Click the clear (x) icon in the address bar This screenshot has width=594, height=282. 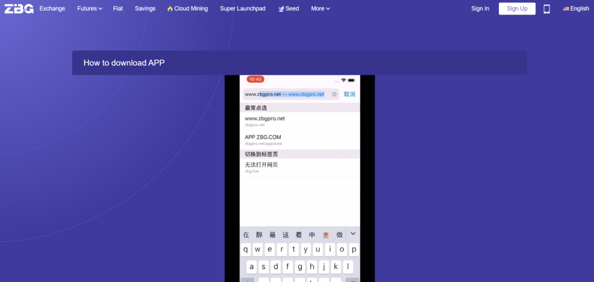click(335, 95)
